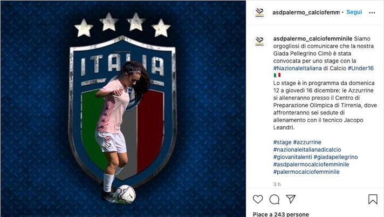Screen dimensions: 384x217
Task: Like the post with the heart icon
Action: click(x=258, y=199)
